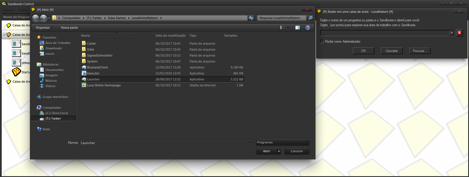The height and width of the screenshot is (177, 469).
Task: Select Vídeos library
Action: click(x=50, y=86)
